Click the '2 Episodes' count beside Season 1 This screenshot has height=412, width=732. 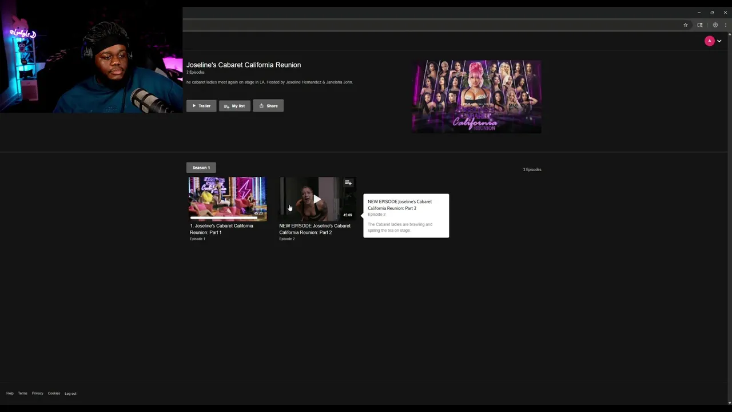(x=532, y=169)
